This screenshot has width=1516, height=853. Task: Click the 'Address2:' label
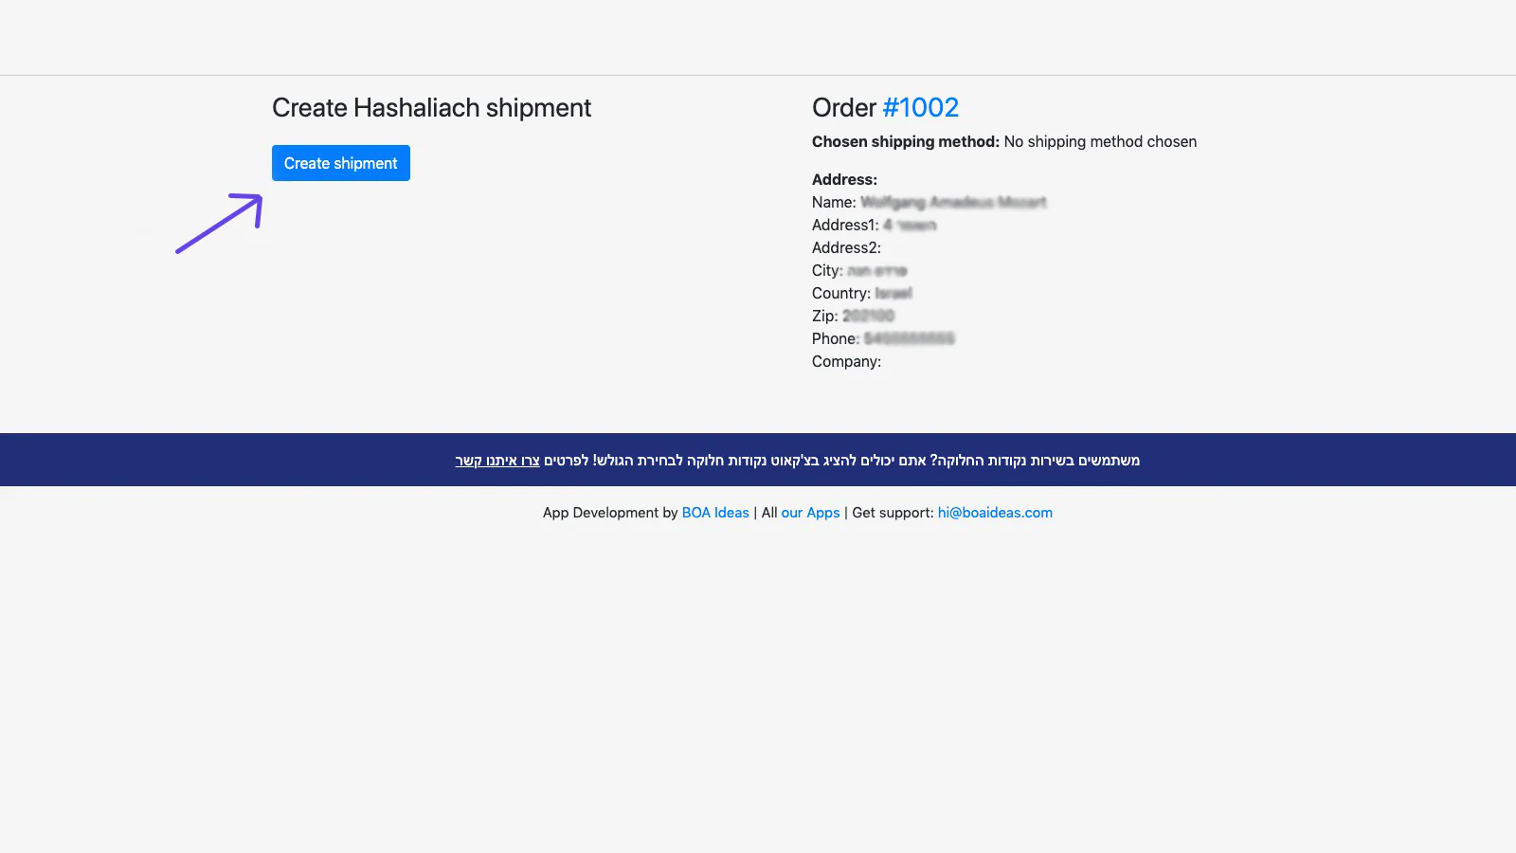pyautogui.click(x=846, y=248)
